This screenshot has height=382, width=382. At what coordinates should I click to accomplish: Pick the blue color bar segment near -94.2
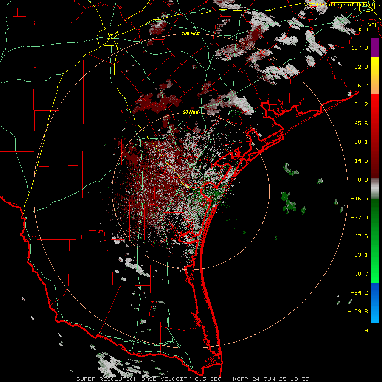pos(375,292)
